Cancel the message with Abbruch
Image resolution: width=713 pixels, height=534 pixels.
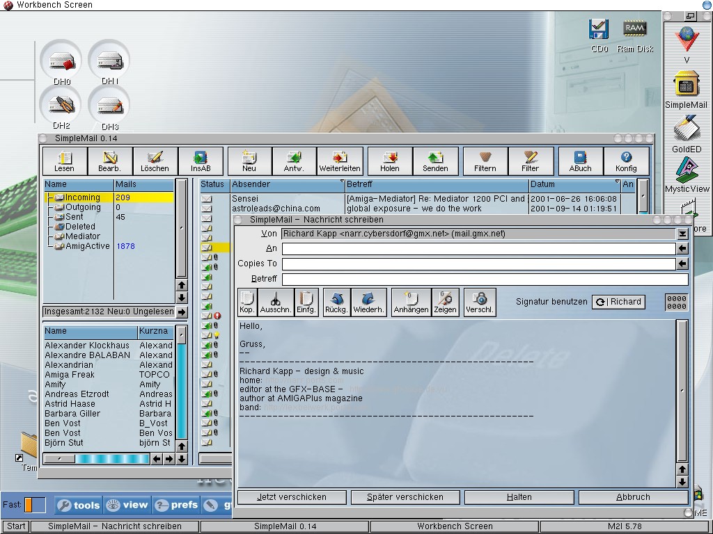(633, 497)
